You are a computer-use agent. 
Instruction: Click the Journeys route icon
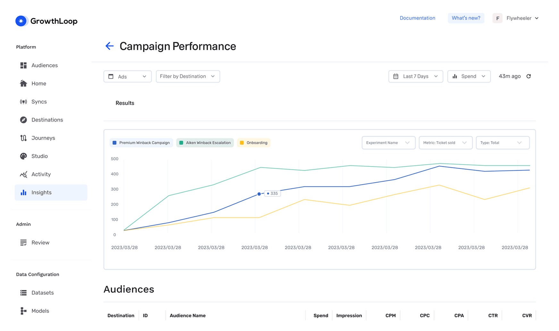[x=23, y=138]
